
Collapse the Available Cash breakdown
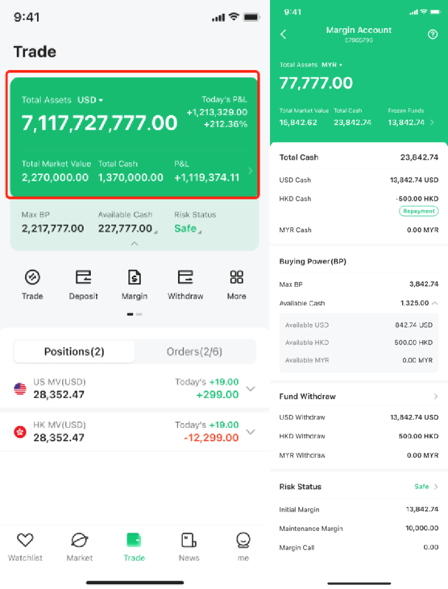pos(435,303)
